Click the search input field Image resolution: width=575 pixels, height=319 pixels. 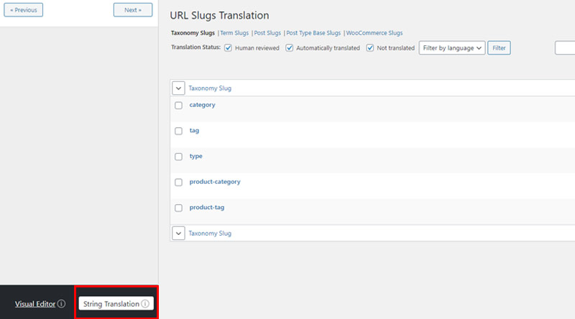tap(565, 48)
